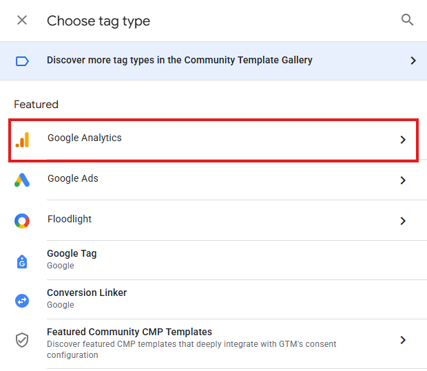
Task: Expand the Community Template Gallery chevron
Action: [x=413, y=61]
